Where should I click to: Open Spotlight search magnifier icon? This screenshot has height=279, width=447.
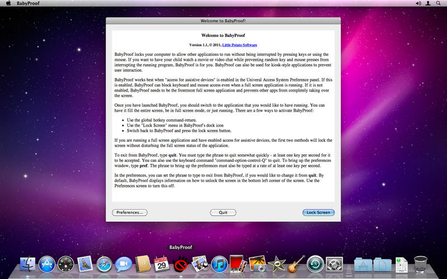438,3
